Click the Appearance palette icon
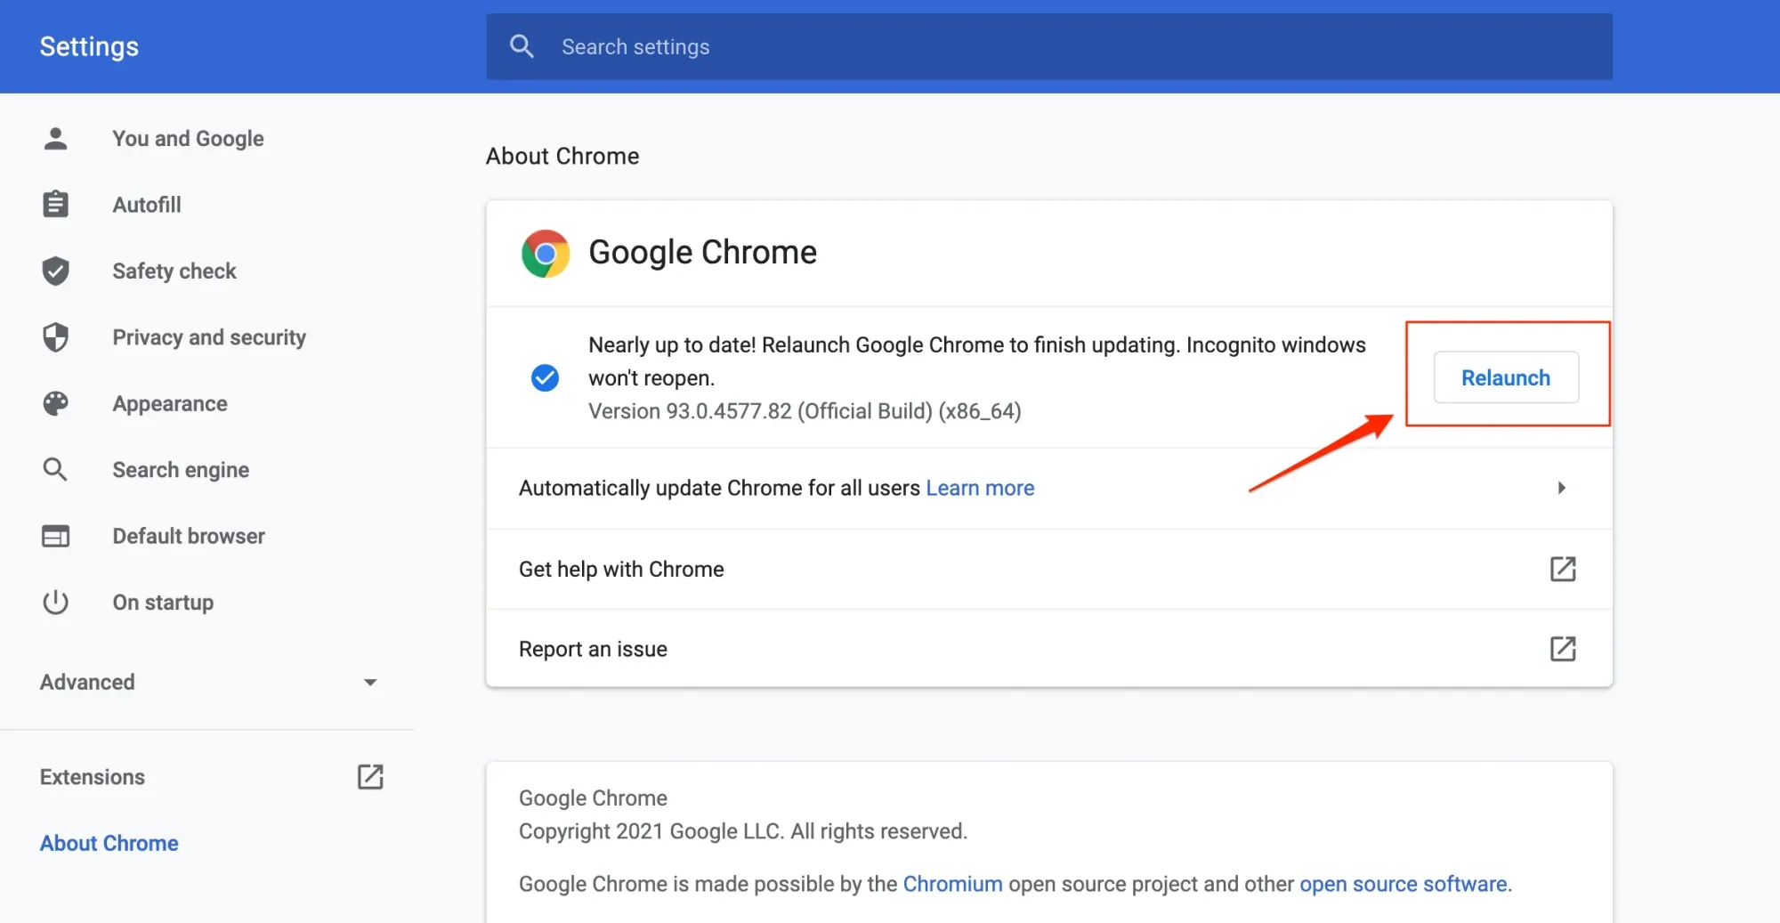1780x923 pixels. pyautogui.click(x=55, y=403)
